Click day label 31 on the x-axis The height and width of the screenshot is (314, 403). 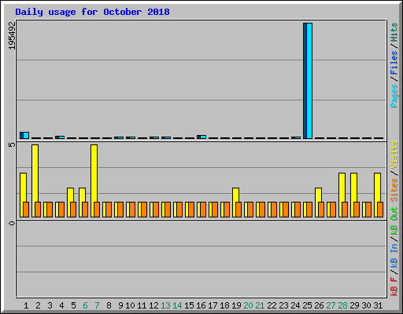(x=378, y=305)
